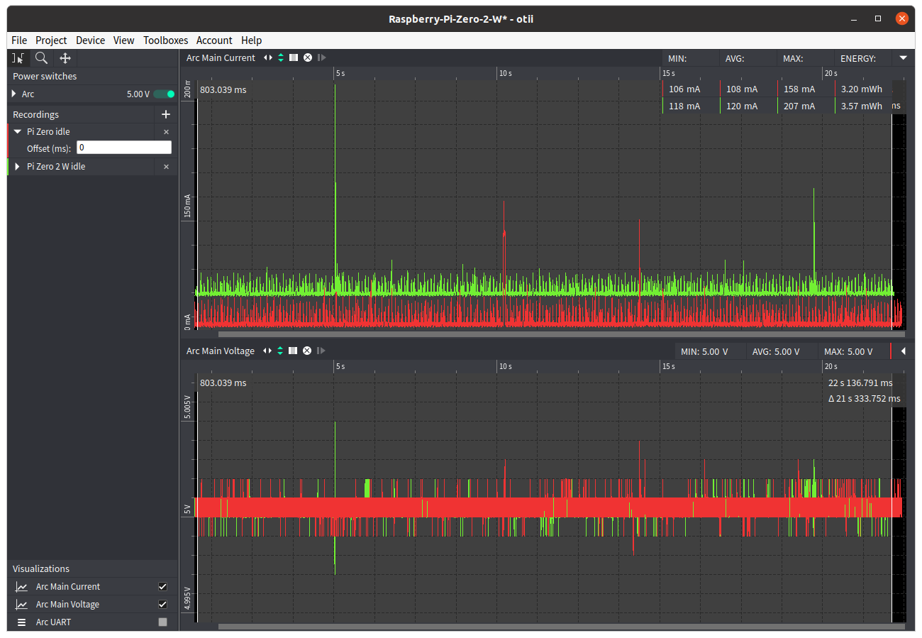The height and width of the screenshot is (638, 922).
Task: Click vertical auto-scale arrows in Arc Main Voltage header
Action: pyautogui.click(x=280, y=351)
